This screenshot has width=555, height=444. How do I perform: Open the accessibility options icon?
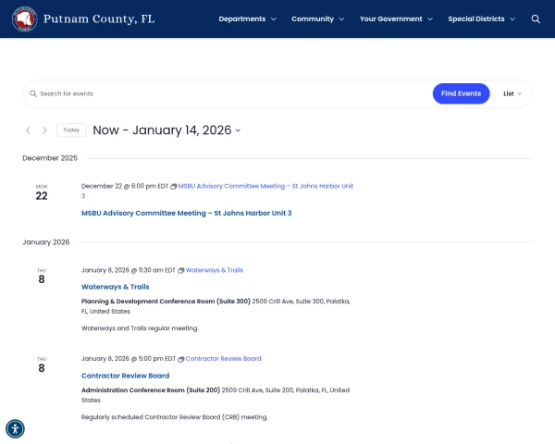pos(15,429)
